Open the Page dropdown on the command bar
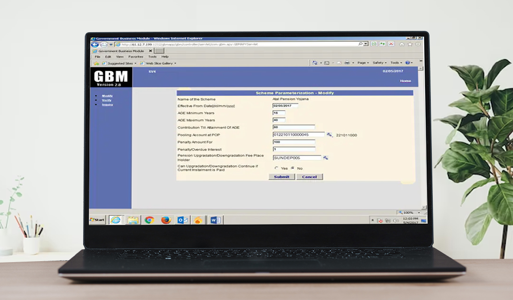Viewport: 513px width, 300px height. pyautogui.click(x=362, y=63)
